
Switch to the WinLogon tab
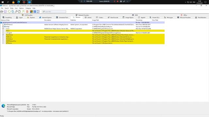169,18
